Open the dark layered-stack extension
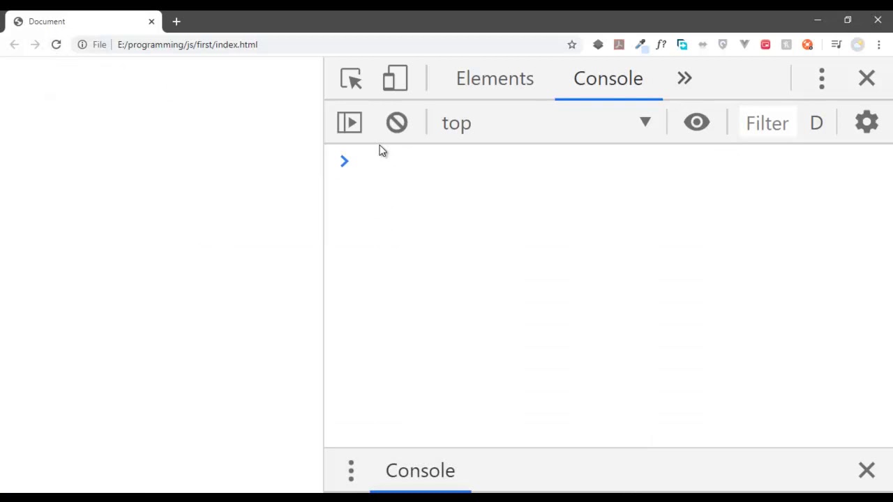 pos(598,45)
